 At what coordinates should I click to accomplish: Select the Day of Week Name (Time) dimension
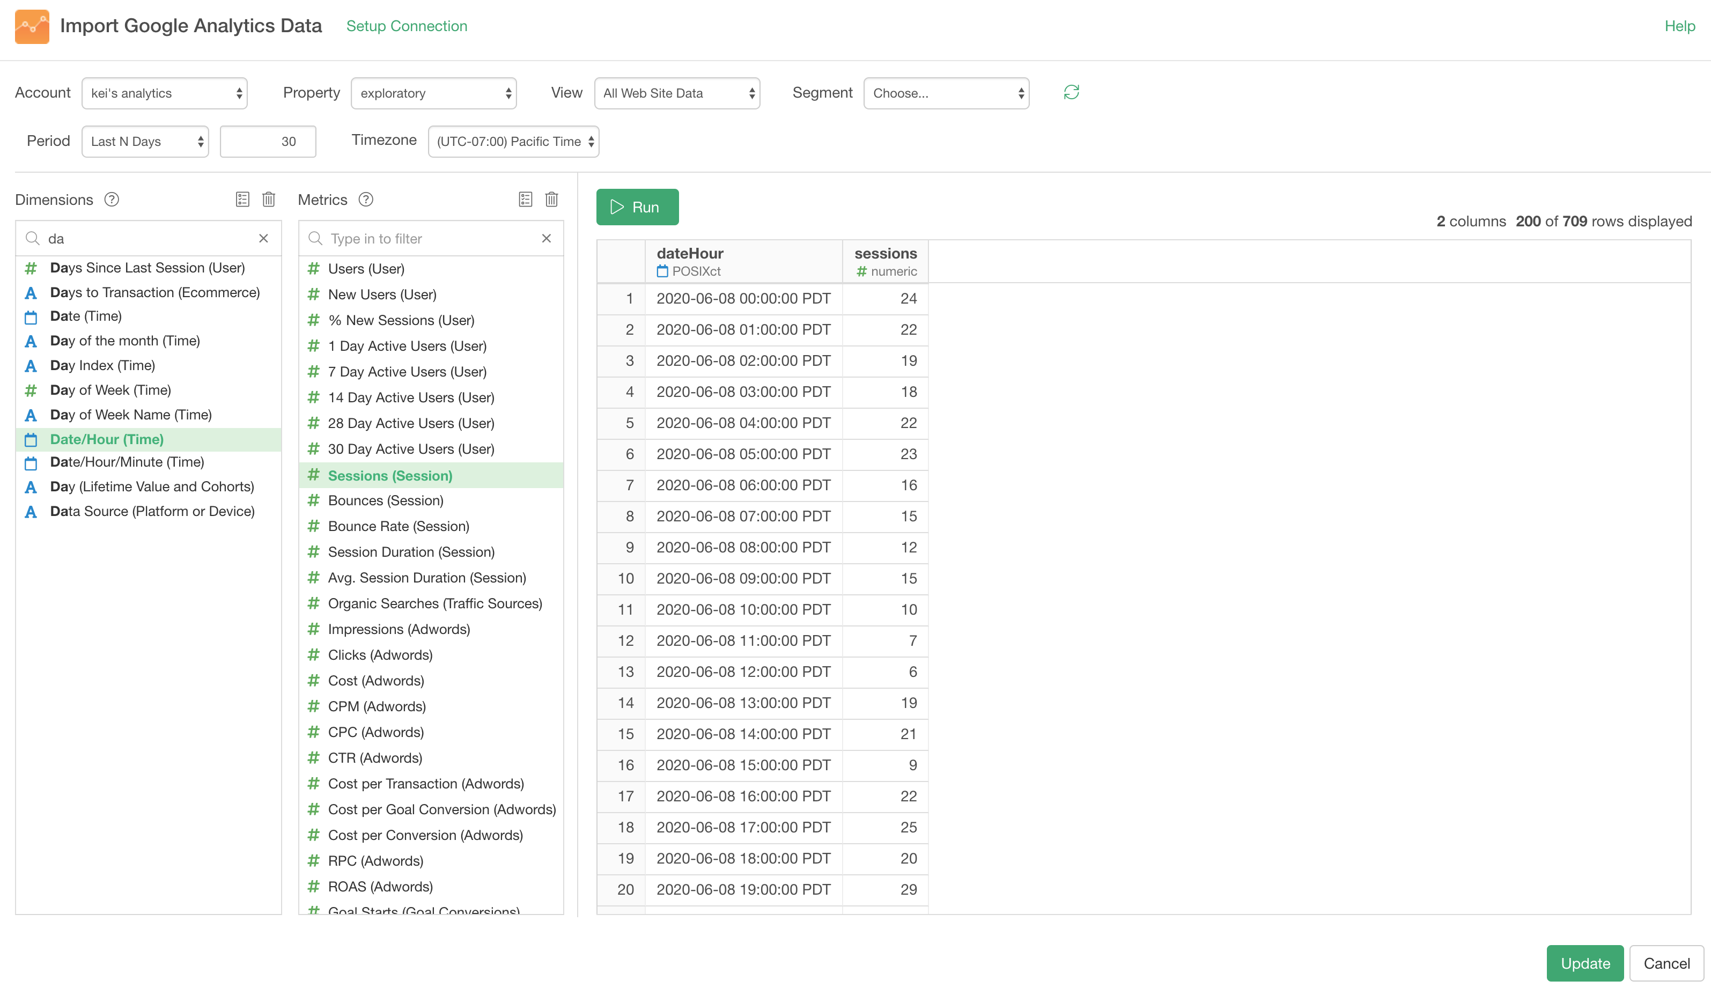click(149, 415)
